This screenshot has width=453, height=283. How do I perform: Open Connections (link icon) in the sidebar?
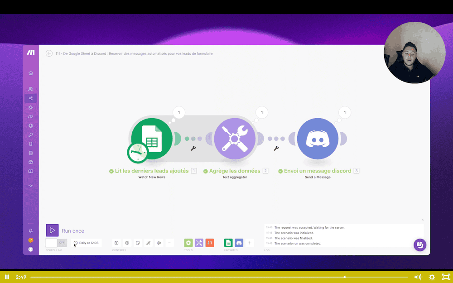[31, 116]
